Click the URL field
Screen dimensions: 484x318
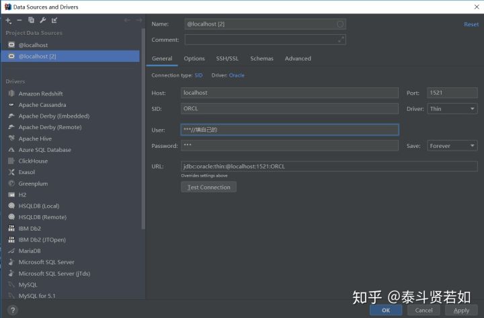pyautogui.click(x=329, y=166)
